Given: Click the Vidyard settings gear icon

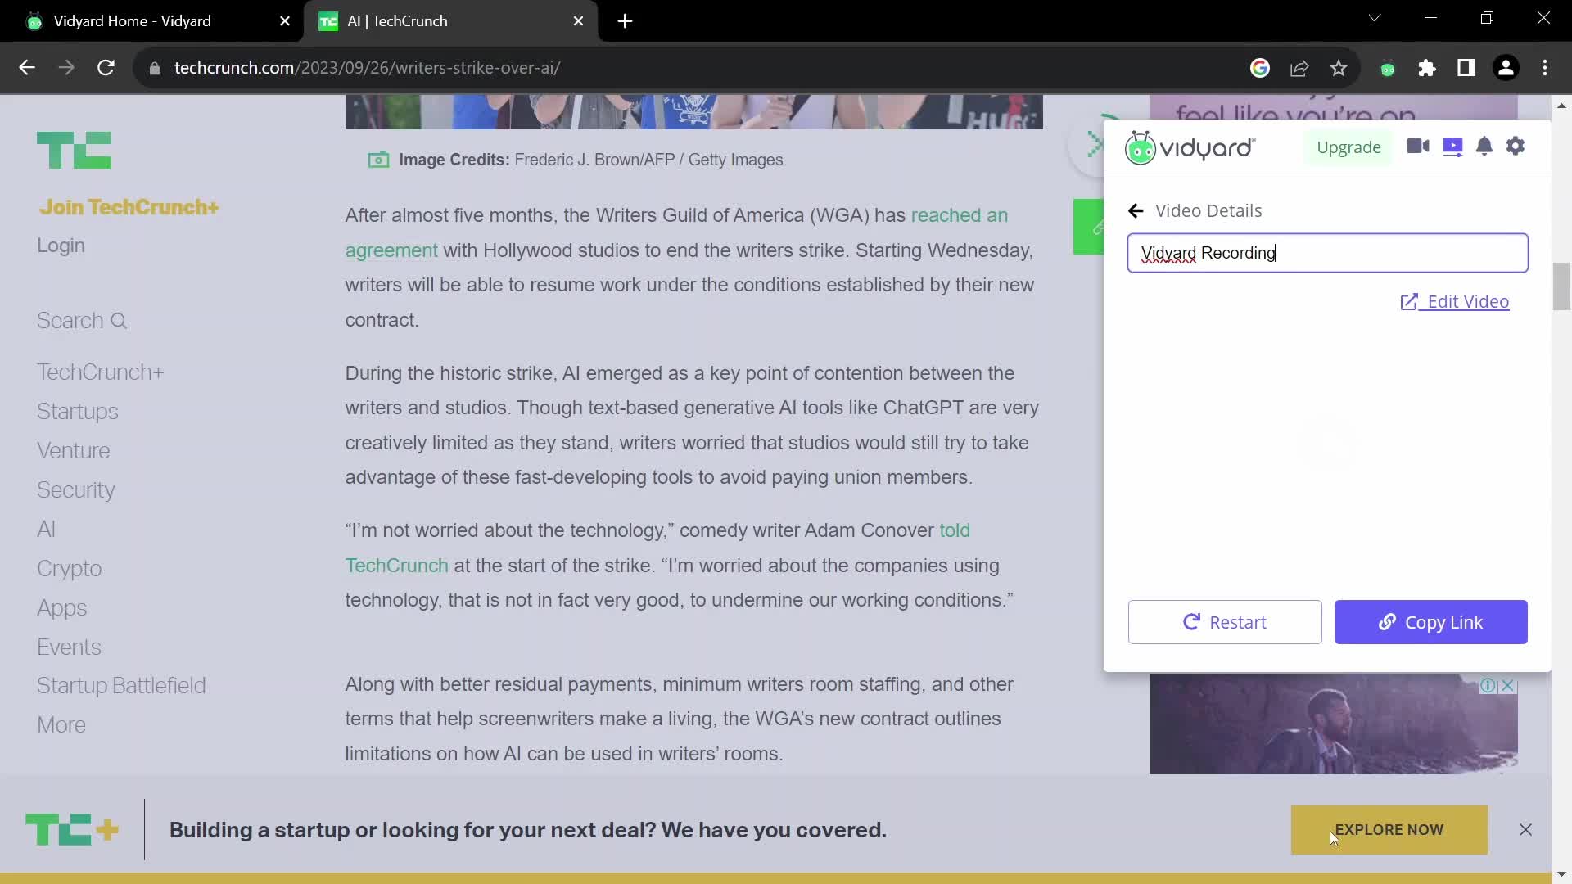Looking at the screenshot, I should [x=1517, y=147].
